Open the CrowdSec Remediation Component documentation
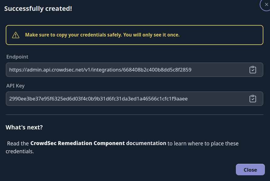Image resolution: width=270 pixels, height=181 pixels. (x=98, y=143)
